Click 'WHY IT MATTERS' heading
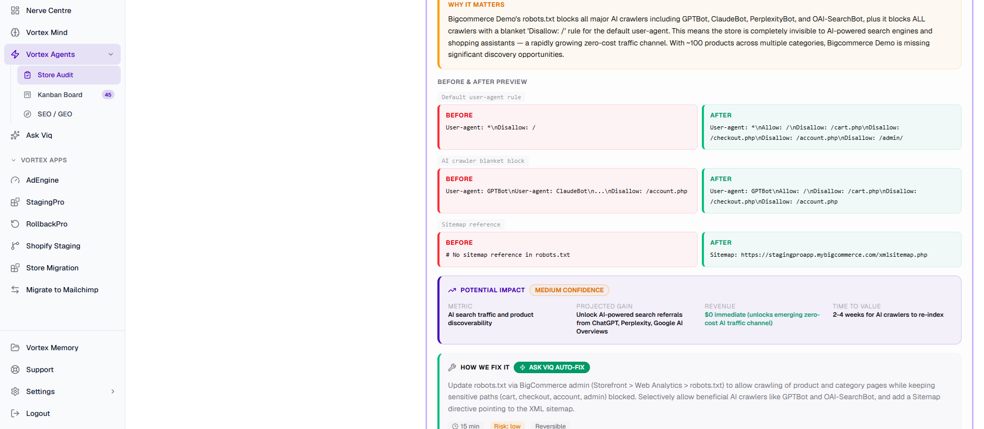The width and height of the screenshot is (984, 429). click(476, 5)
